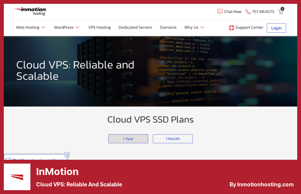Expand the Web Hosting dropdown
301x194 pixels.
[30, 27]
